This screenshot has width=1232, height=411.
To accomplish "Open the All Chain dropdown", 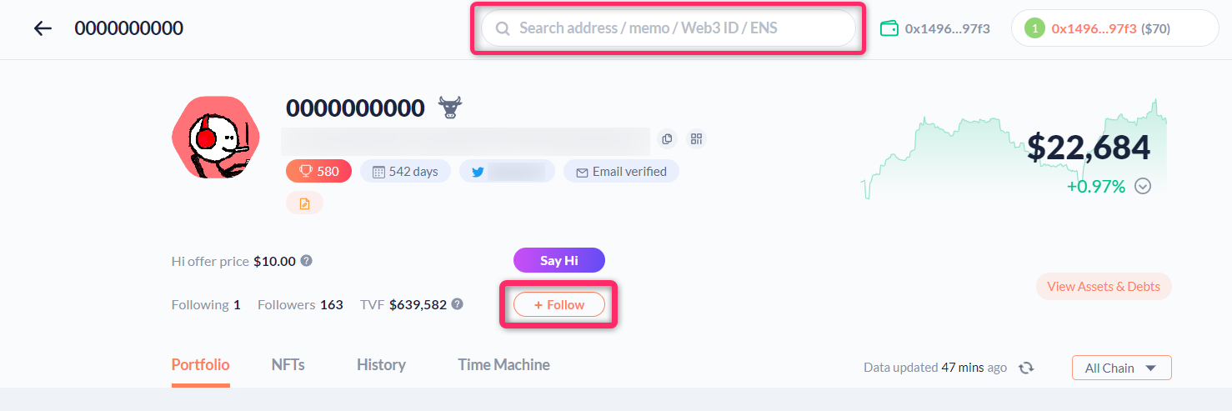I will coord(1121,368).
